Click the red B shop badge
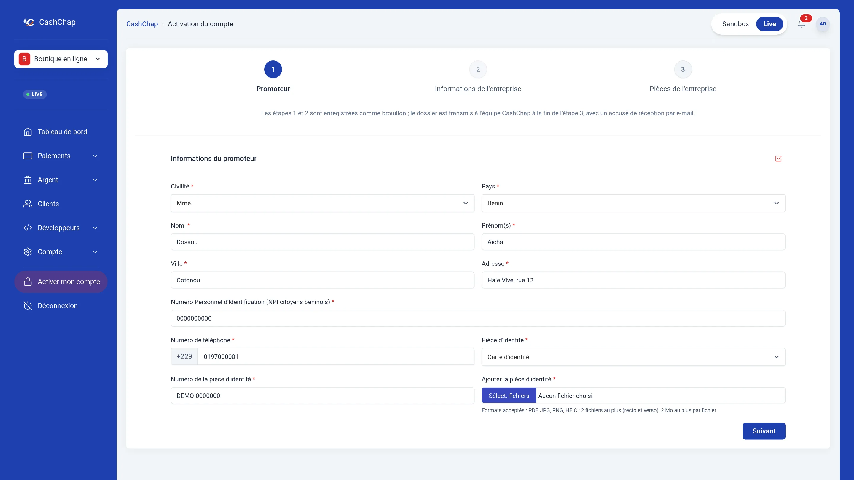 [x=24, y=59]
